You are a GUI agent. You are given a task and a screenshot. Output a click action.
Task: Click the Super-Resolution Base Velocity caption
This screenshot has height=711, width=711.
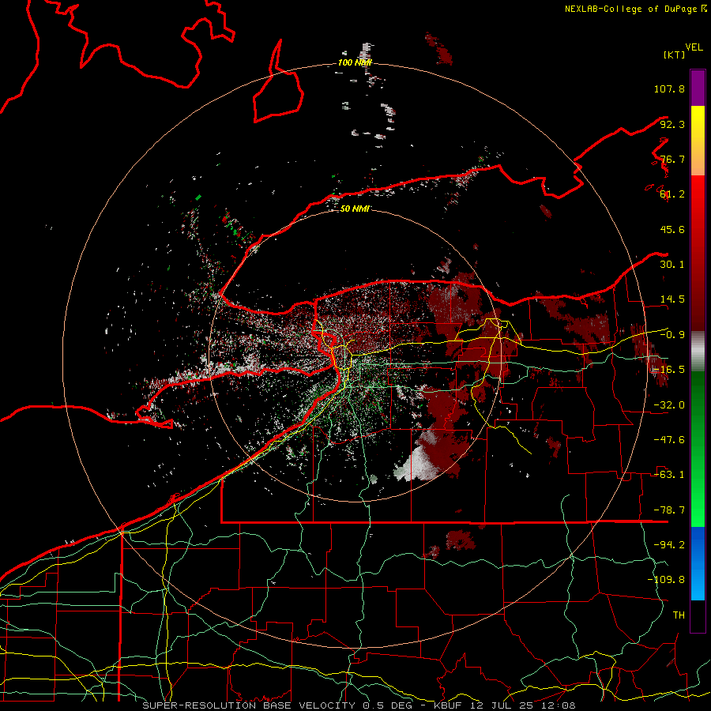click(359, 705)
